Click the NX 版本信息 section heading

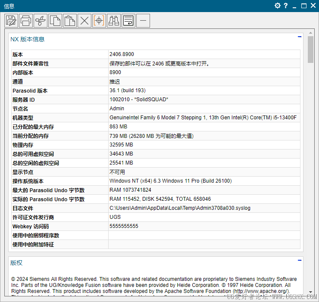click(28, 39)
